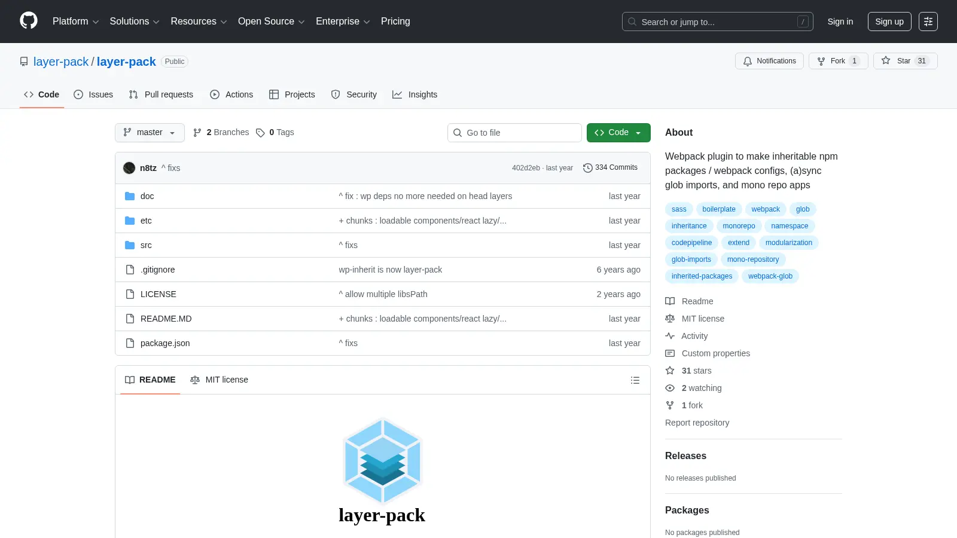The height and width of the screenshot is (538, 957).
Task: Switch to the Actions tab
Action: pos(231,94)
